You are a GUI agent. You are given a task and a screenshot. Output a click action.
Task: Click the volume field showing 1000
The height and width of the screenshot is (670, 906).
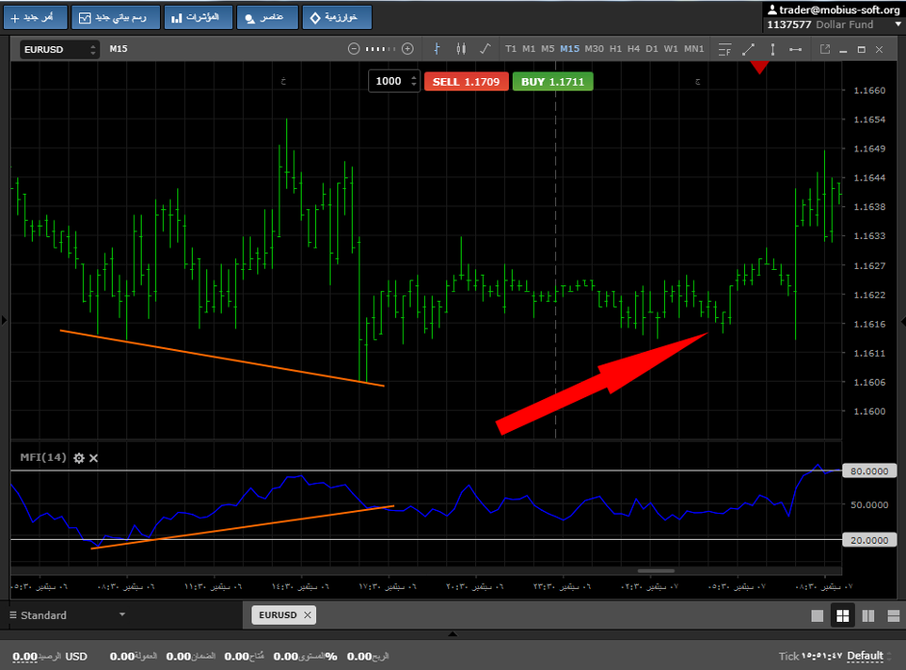tap(388, 81)
